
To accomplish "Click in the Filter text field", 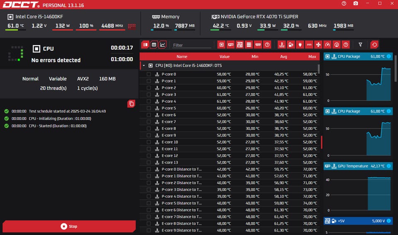I will click(x=192, y=45).
